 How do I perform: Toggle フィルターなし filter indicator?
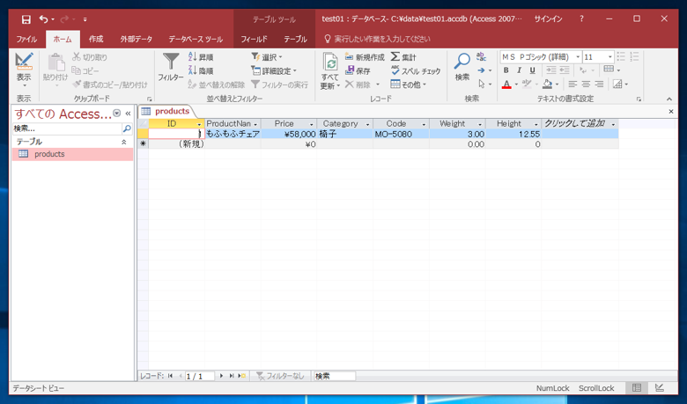click(x=280, y=376)
